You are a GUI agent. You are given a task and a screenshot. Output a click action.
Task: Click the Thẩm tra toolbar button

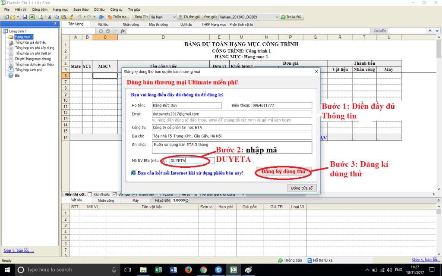click(116, 17)
